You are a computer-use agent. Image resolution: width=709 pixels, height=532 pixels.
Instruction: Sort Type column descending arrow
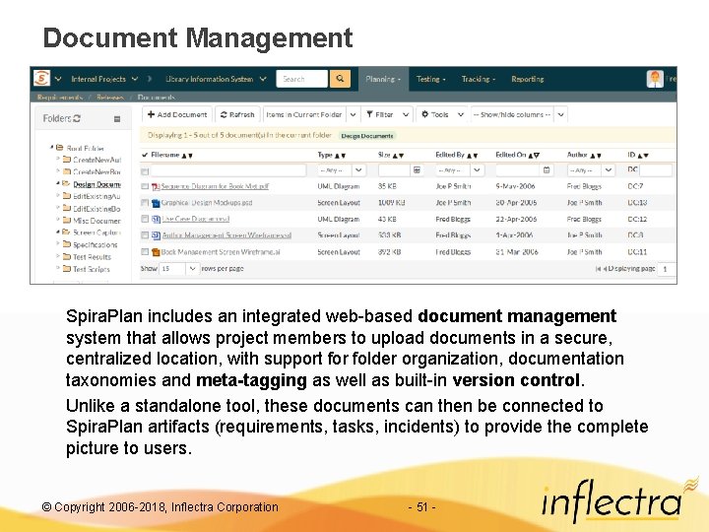344,156
